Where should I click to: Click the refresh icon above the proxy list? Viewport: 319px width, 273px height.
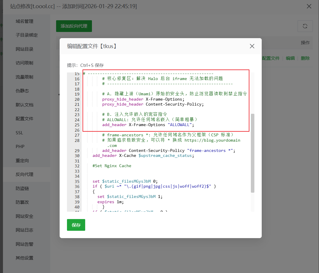305,26
